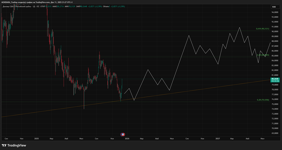This screenshot has width=282, height=150.
Task: Click the 2027 label on the time axis
Action: pos(218,139)
